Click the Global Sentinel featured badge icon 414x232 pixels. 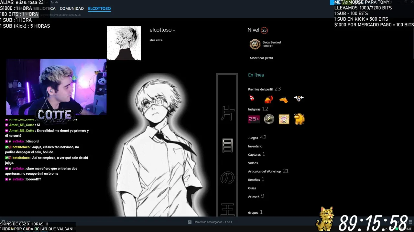(x=255, y=44)
